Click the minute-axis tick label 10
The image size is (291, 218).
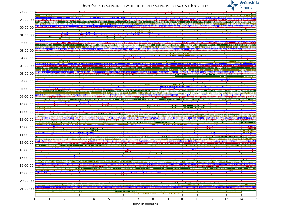pyautogui.click(x=182, y=199)
